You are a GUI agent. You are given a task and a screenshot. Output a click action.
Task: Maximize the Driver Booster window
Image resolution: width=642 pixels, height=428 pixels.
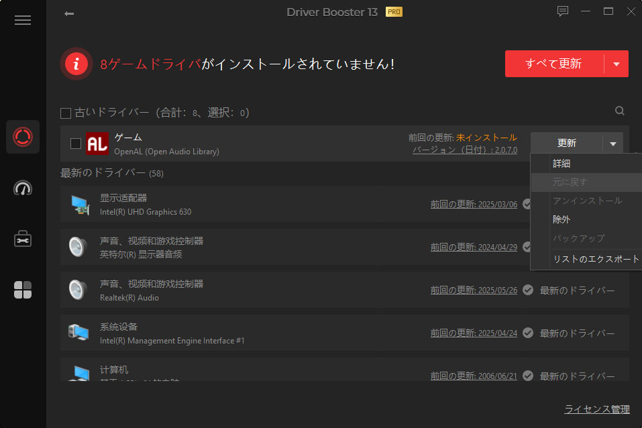(x=608, y=11)
